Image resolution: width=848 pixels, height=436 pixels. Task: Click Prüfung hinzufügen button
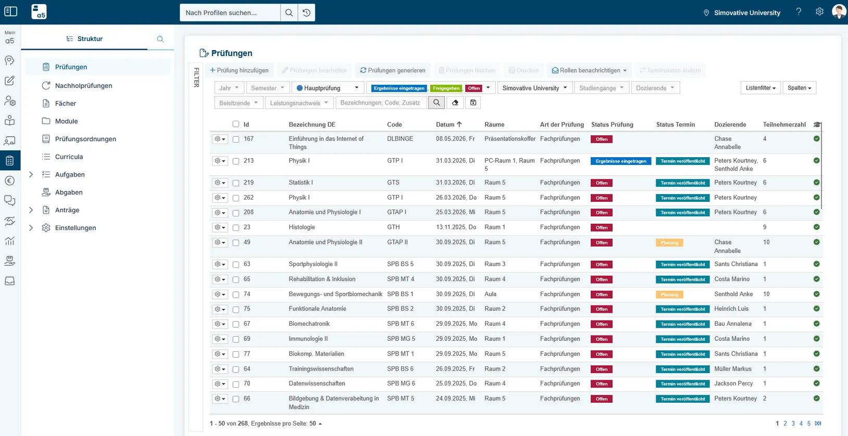tap(239, 70)
